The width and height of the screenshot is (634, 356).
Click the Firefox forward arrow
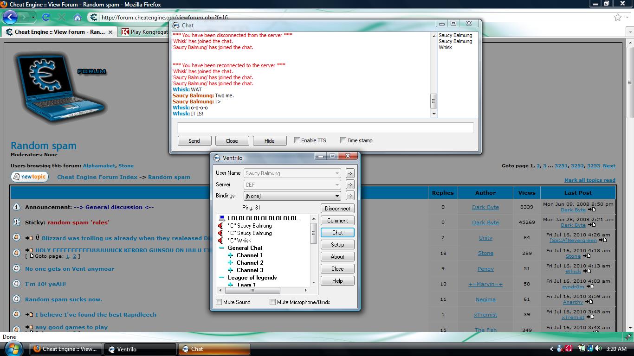[24, 17]
